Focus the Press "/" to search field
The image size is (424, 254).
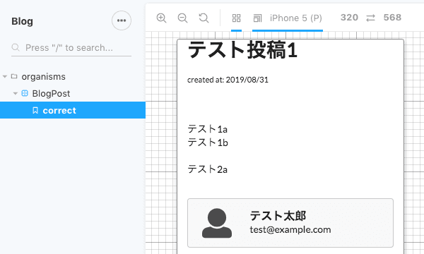pos(71,48)
